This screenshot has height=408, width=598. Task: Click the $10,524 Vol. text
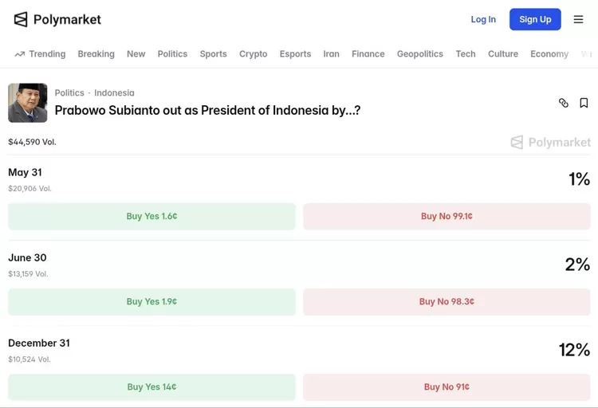point(30,359)
